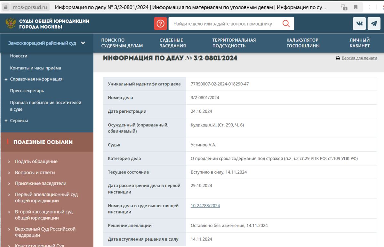Click the red magnifier search icon
Screen dimensions: 384x247
286,23
